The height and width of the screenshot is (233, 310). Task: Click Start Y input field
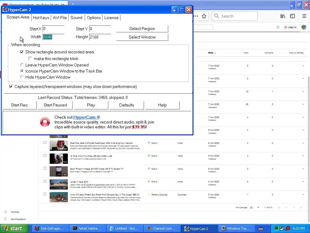100,29
